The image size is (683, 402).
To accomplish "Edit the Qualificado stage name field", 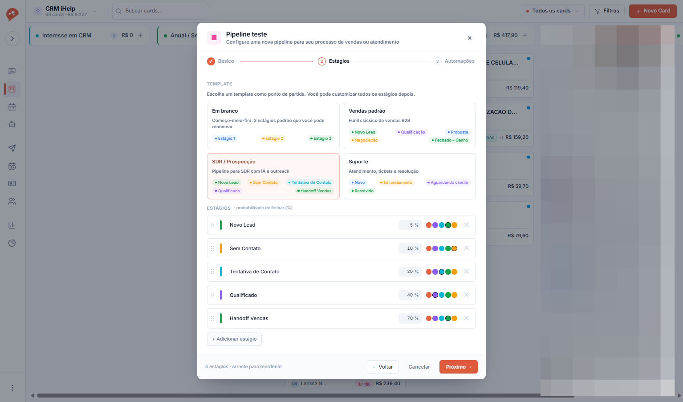I will (311, 295).
